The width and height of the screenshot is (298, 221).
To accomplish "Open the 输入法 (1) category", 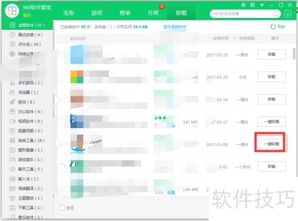I will (x=24, y=179).
